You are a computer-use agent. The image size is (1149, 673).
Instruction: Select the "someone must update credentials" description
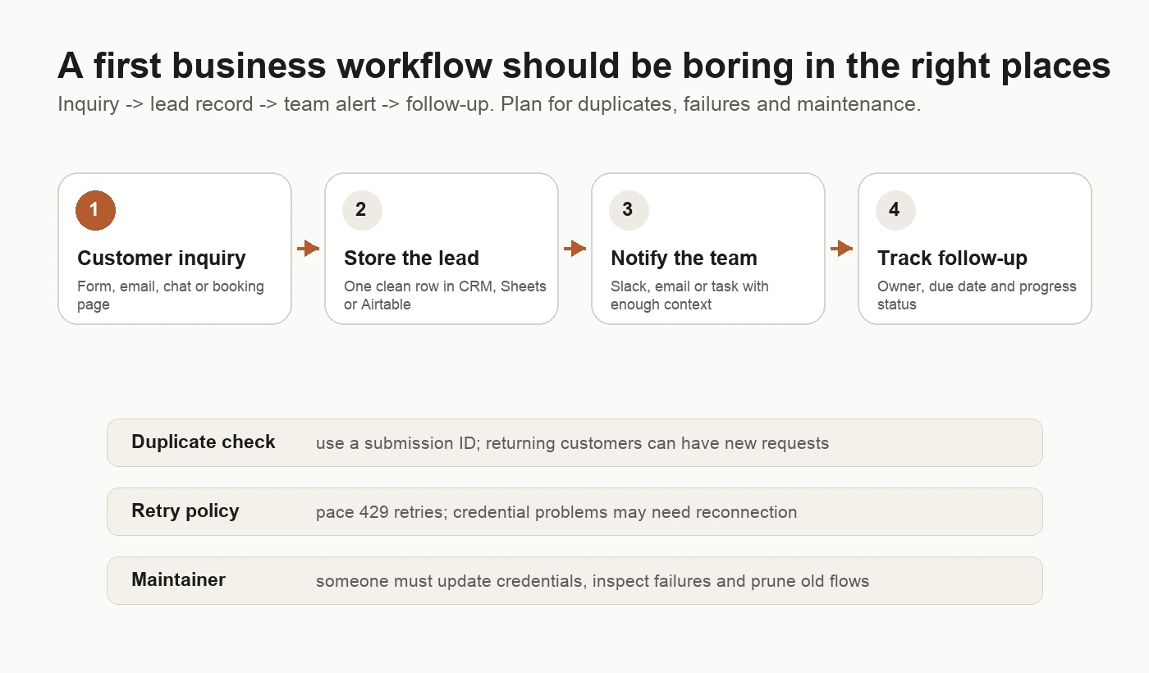[x=593, y=582]
